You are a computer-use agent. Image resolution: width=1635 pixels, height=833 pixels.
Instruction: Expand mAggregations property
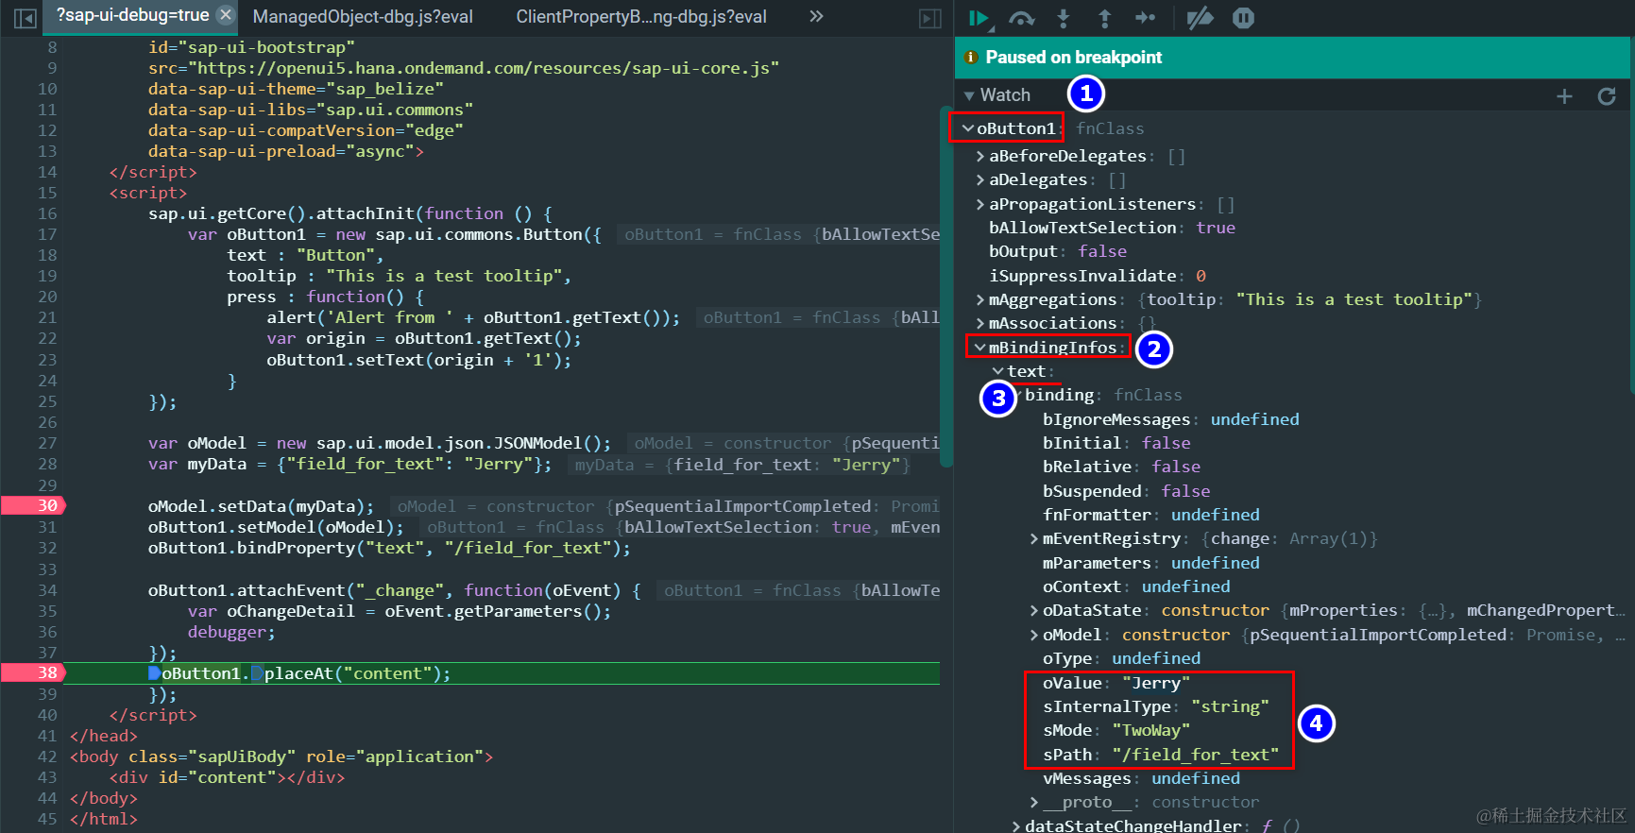pos(980,299)
